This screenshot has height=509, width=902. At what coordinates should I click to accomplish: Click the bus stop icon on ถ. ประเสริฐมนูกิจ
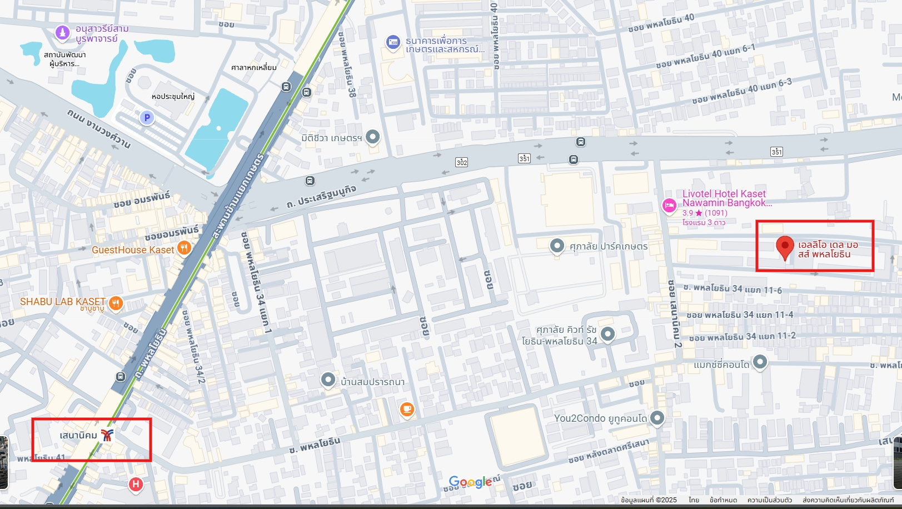[x=310, y=181]
